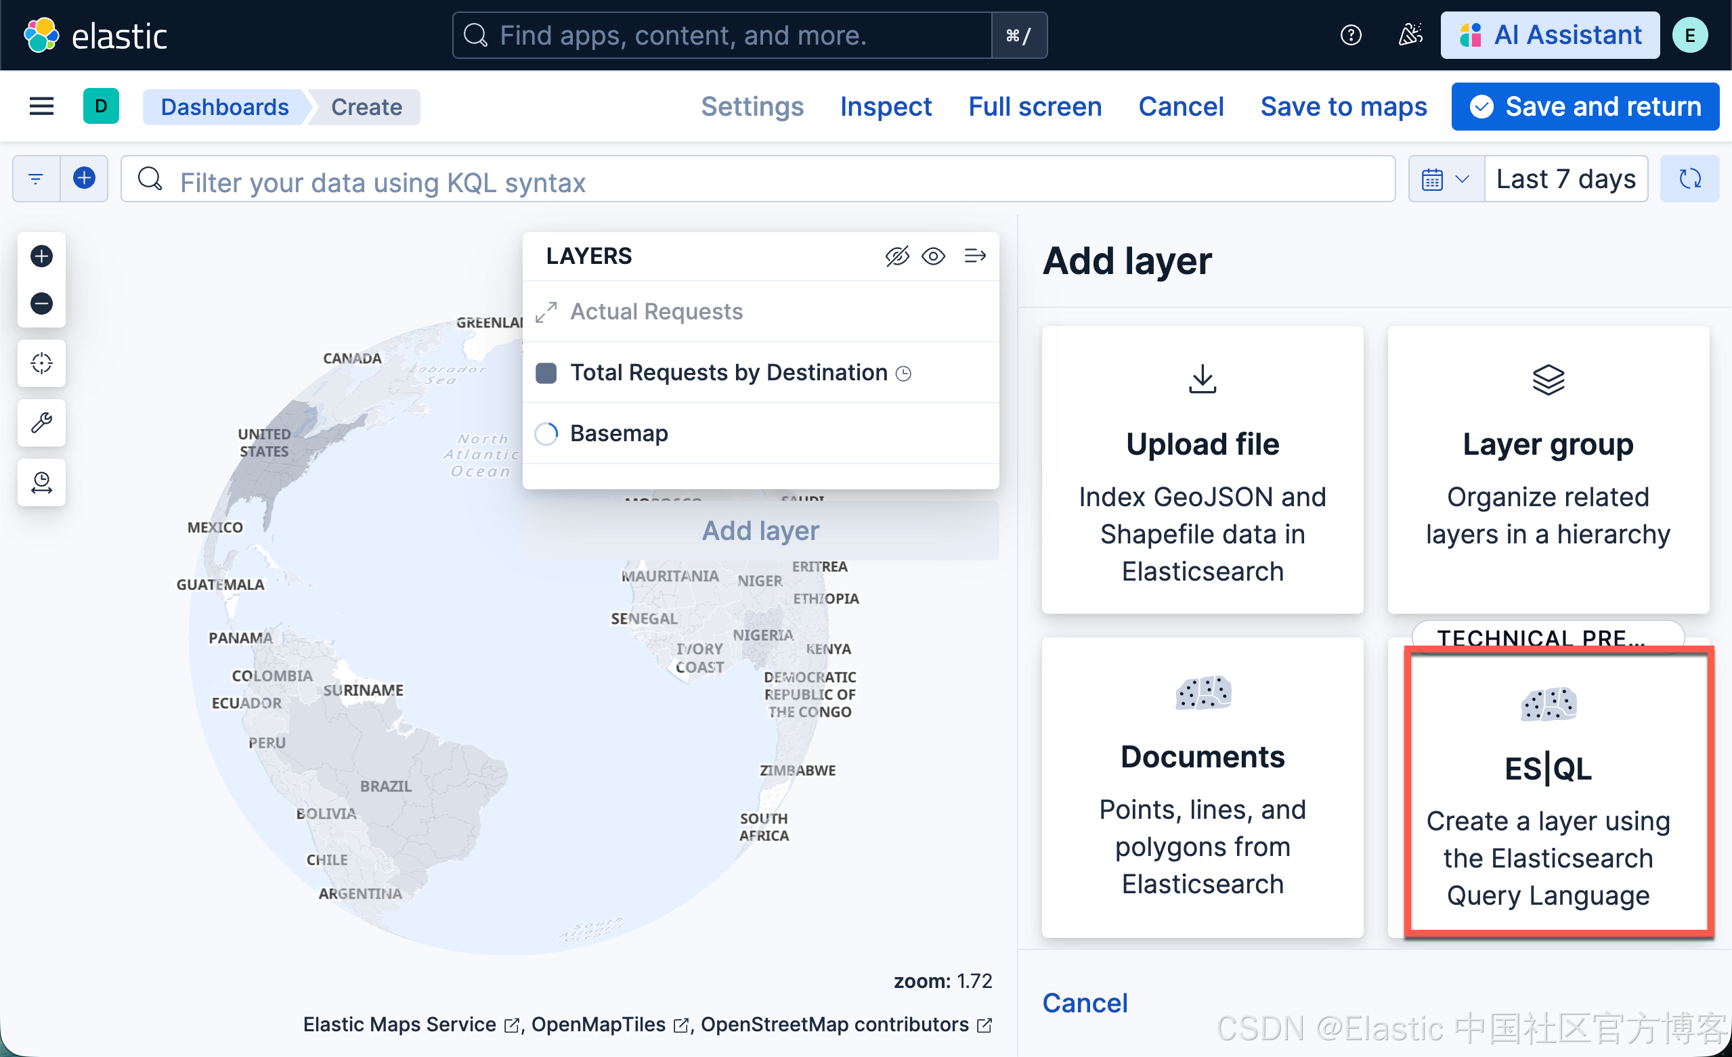
Task: Open the help menu icon
Action: pyautogui.click(x=1350, y=35)
